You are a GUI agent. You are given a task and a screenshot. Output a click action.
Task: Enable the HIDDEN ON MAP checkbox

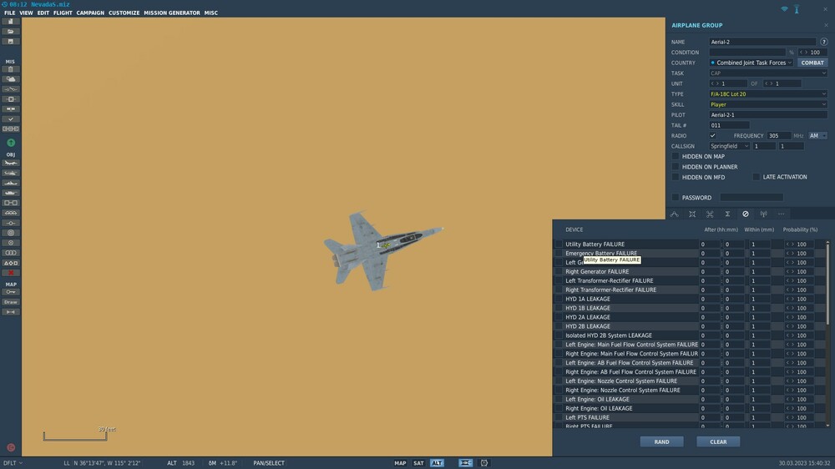(x=676, y=157)
